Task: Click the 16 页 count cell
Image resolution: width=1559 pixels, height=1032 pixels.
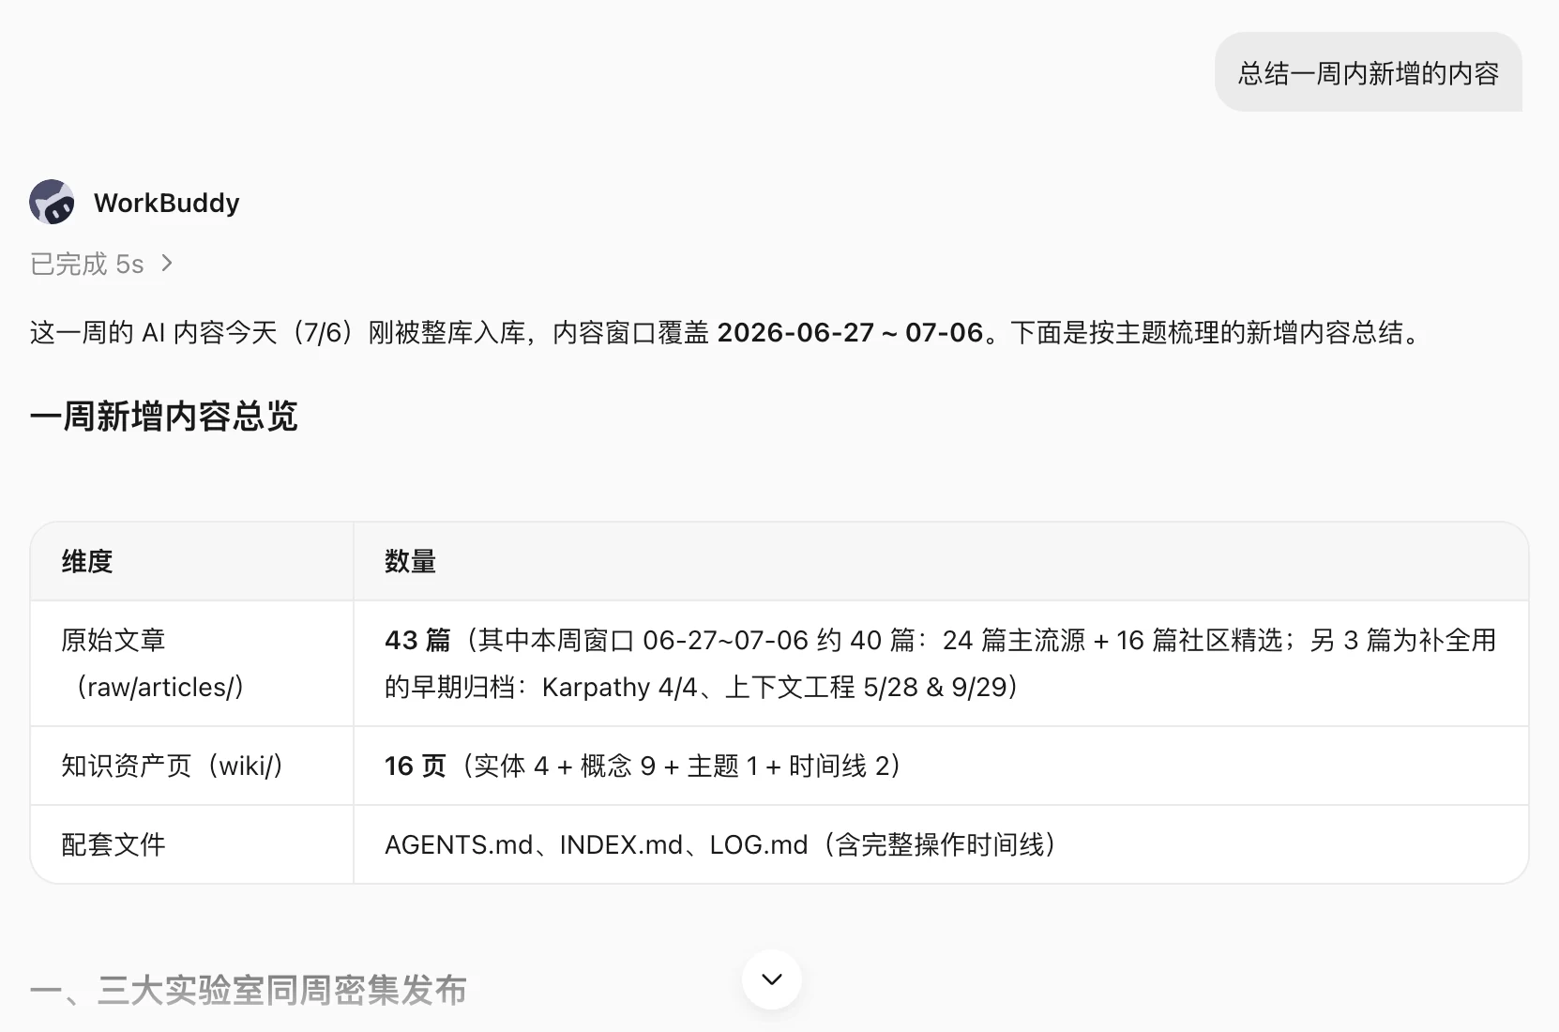Action: (x=941, y=766)
